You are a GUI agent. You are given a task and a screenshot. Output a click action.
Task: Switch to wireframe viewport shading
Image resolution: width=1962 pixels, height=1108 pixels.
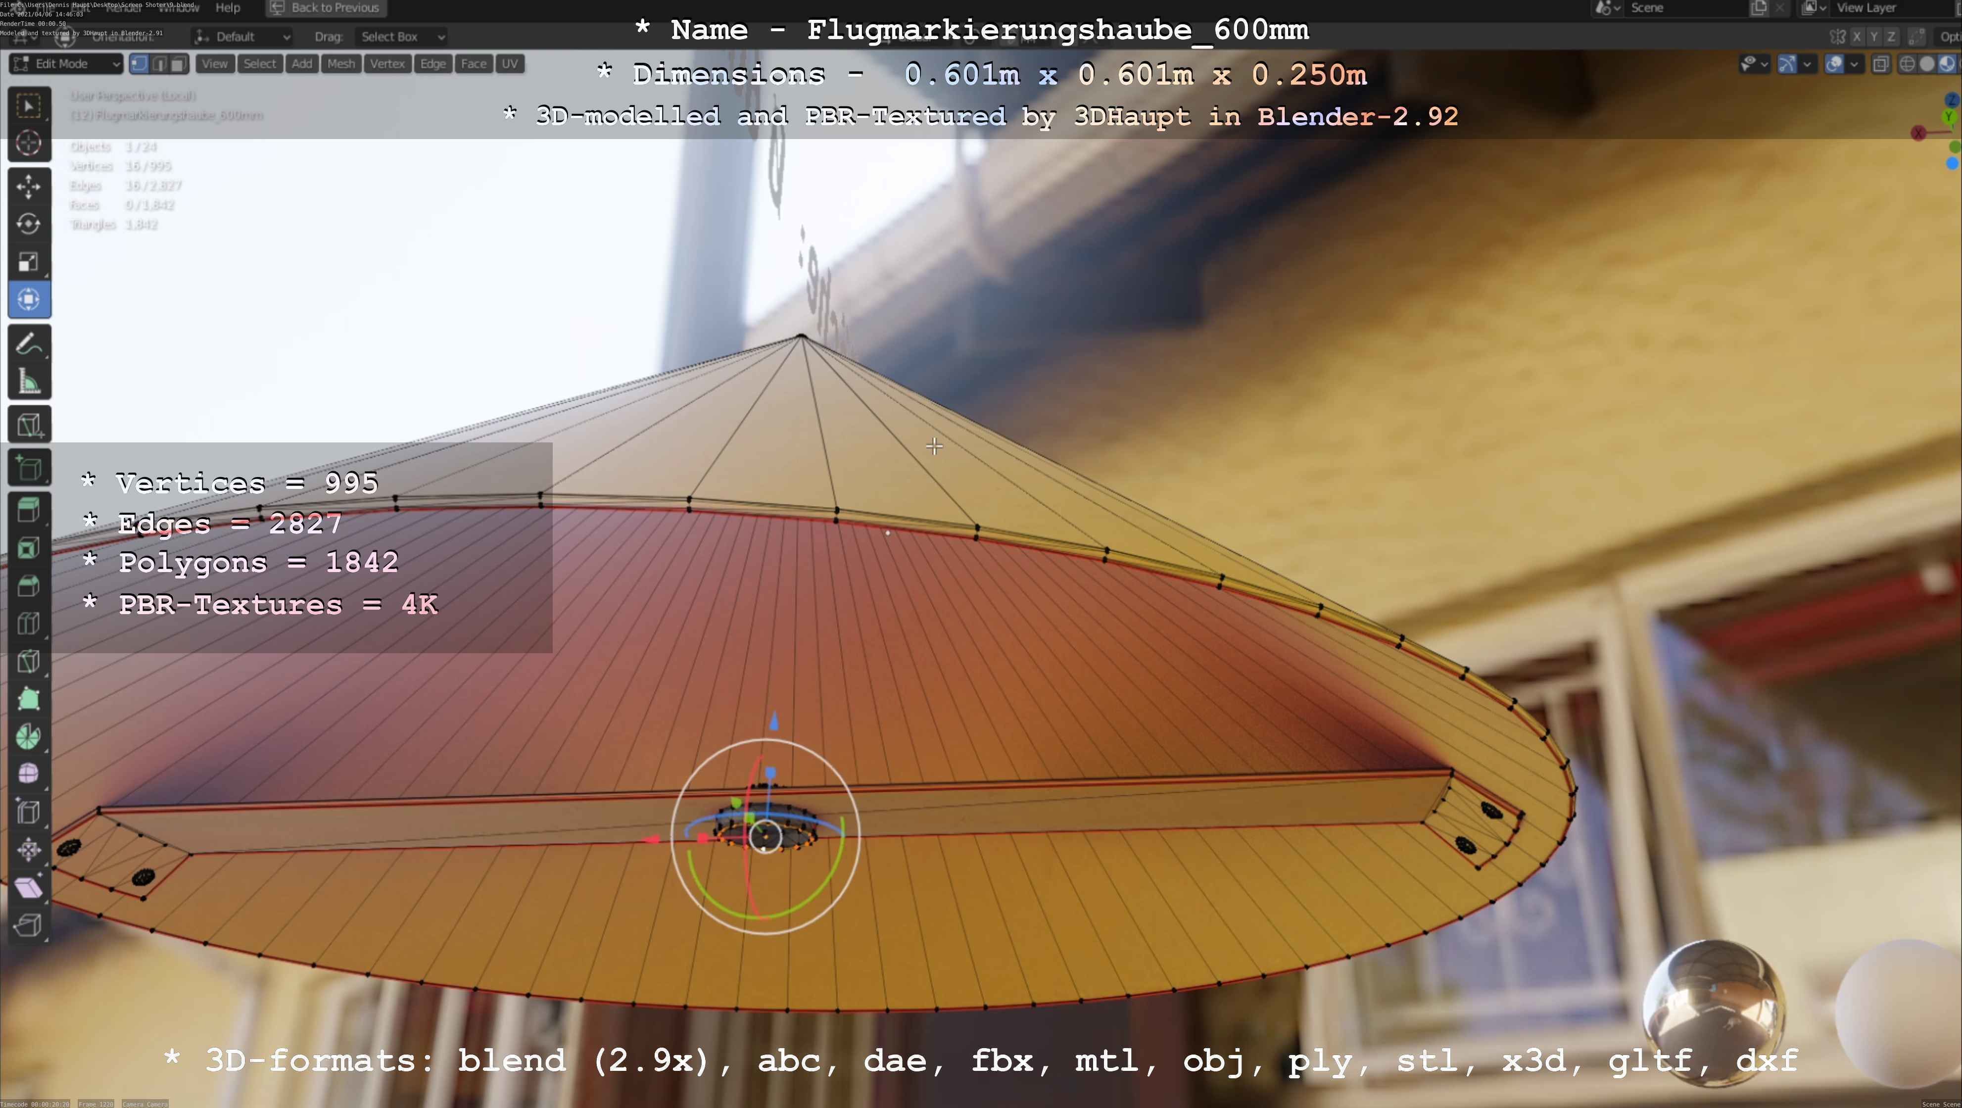pyautogui.click(x=1907, y=64)
